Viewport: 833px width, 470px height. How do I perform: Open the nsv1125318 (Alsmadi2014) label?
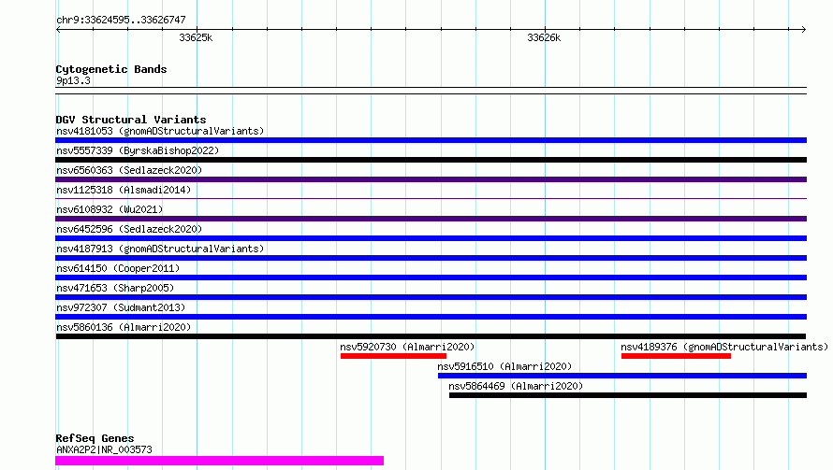point(124,190)
